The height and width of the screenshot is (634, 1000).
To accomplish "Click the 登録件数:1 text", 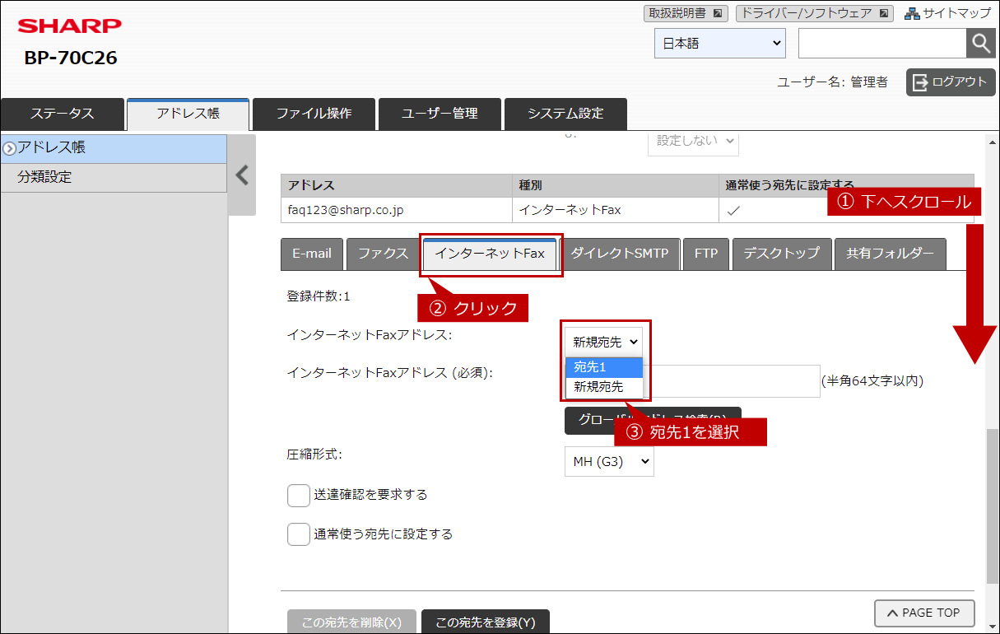I will click(x=319, y=296).
